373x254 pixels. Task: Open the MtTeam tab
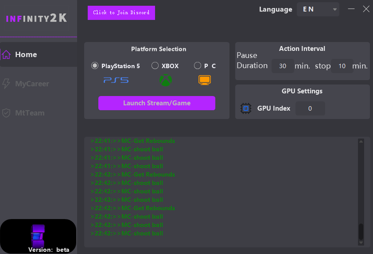30,113
